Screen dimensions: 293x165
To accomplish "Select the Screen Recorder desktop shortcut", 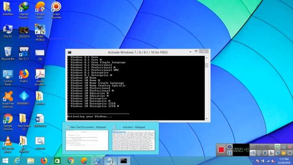I will (x=56, y=10).
